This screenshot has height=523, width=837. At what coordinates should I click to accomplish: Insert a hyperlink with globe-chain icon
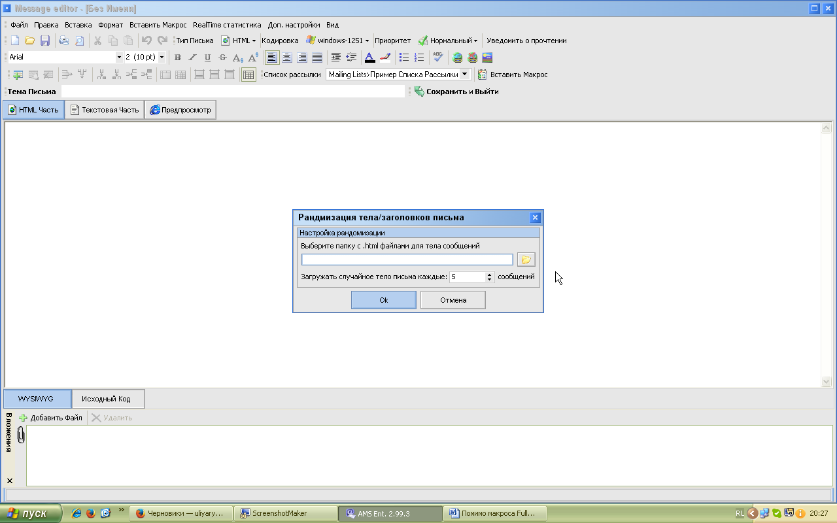pyautogui.click(x=458, y=58)
